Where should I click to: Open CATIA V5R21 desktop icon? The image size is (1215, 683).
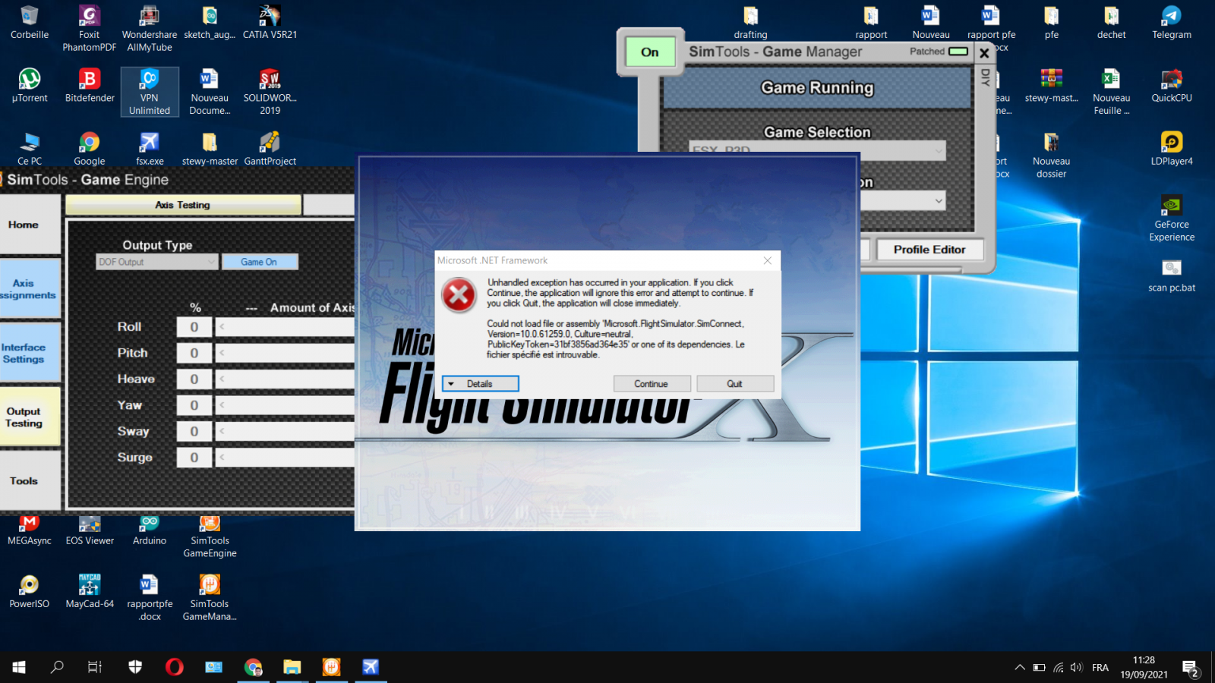pyautogui.click(x=270, y=23)
